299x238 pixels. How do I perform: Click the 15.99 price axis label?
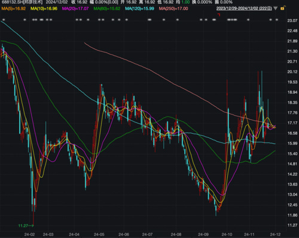292,143
